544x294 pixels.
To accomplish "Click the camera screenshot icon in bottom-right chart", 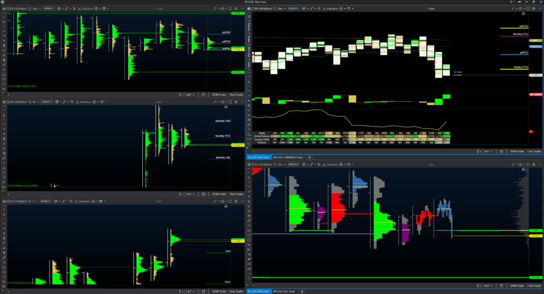I will 521,165.
